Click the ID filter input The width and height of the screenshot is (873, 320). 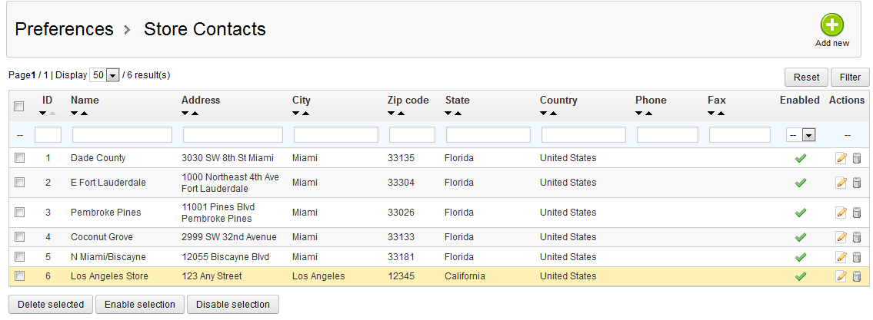click(x=48, y=135)
